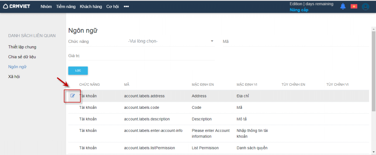376x155 pixels.
Task: Click the edit pencil icon for account.labels.address
Action: (x=72, y=96)
